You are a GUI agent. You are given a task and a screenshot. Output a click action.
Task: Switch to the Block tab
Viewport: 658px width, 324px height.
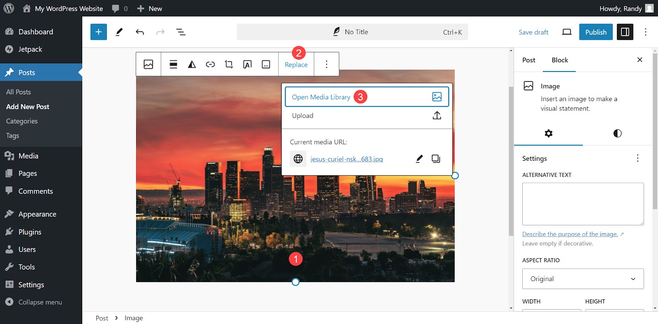[560, 60]
